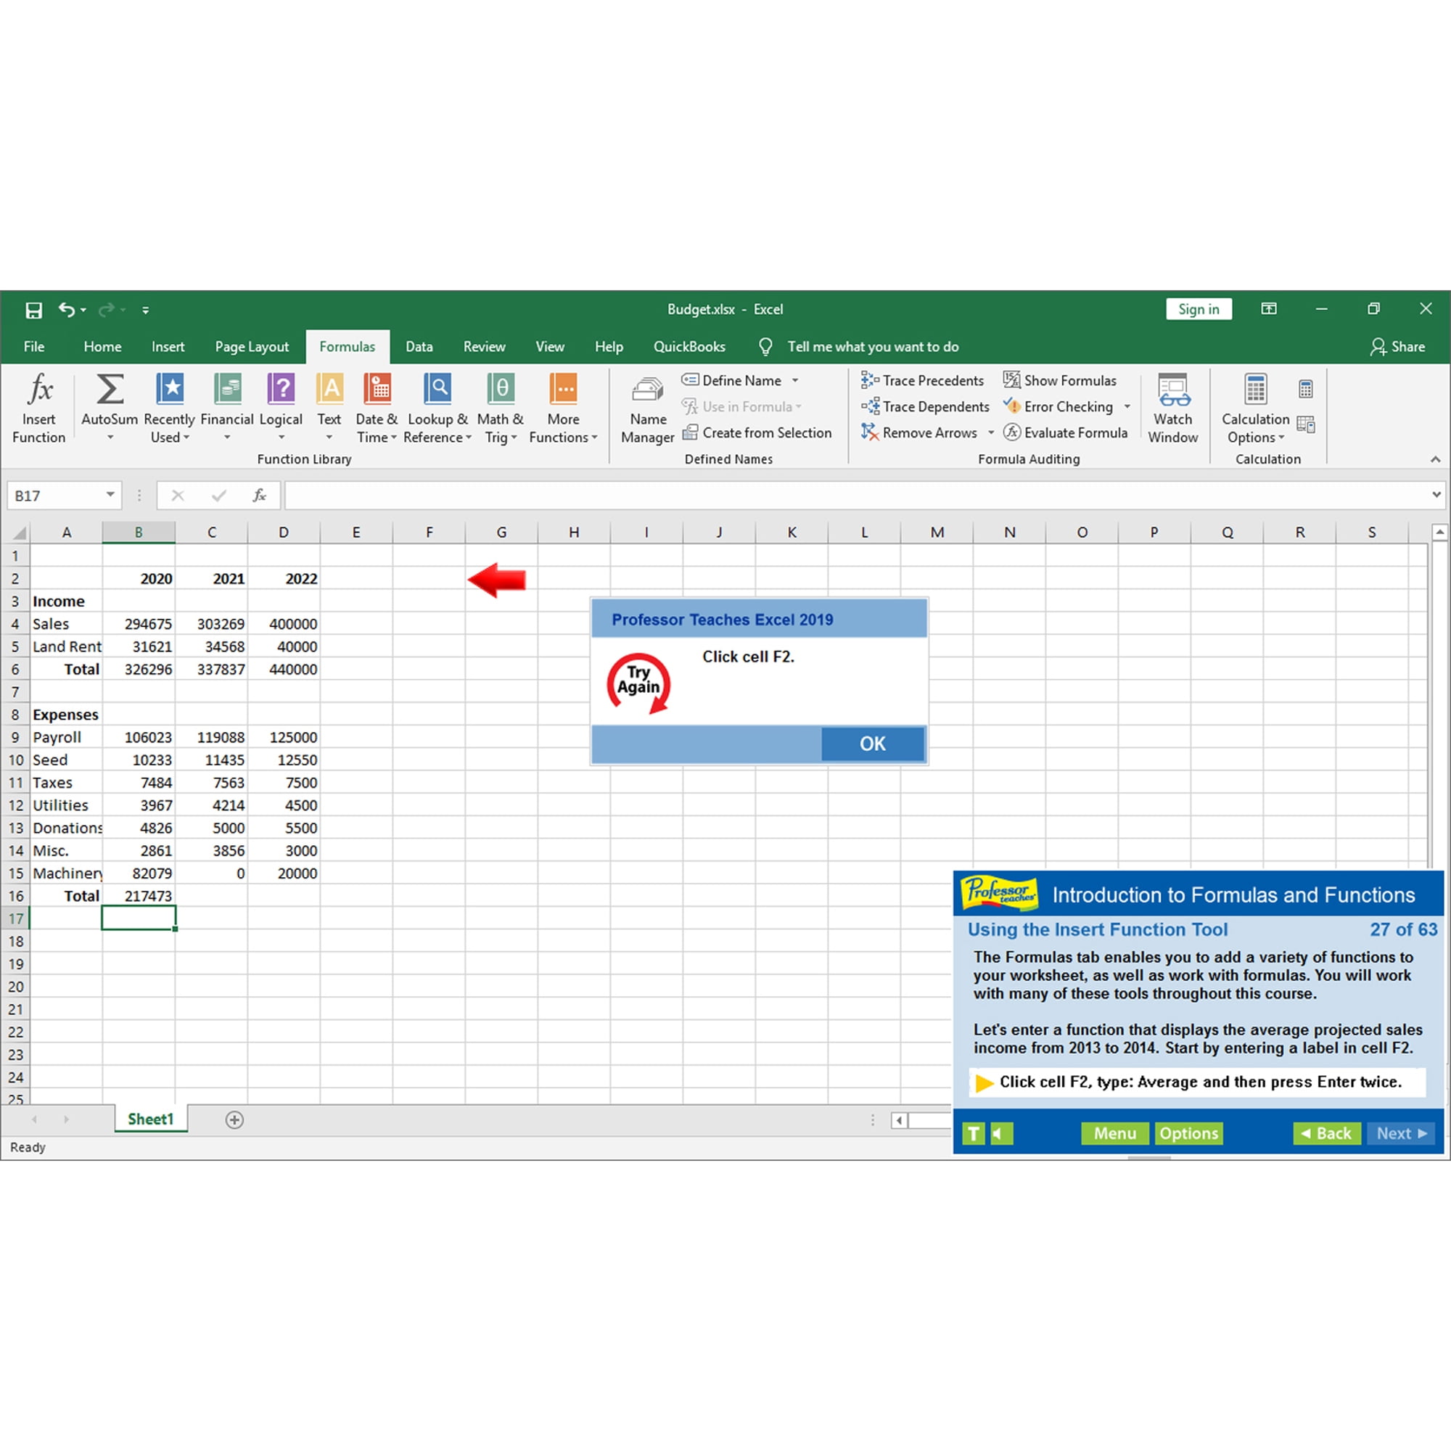1451x1451 pixels.
Task: Open the File tab
Action: (34, 347)
